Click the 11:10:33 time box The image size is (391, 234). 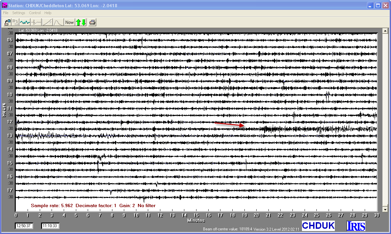(50, 226)
